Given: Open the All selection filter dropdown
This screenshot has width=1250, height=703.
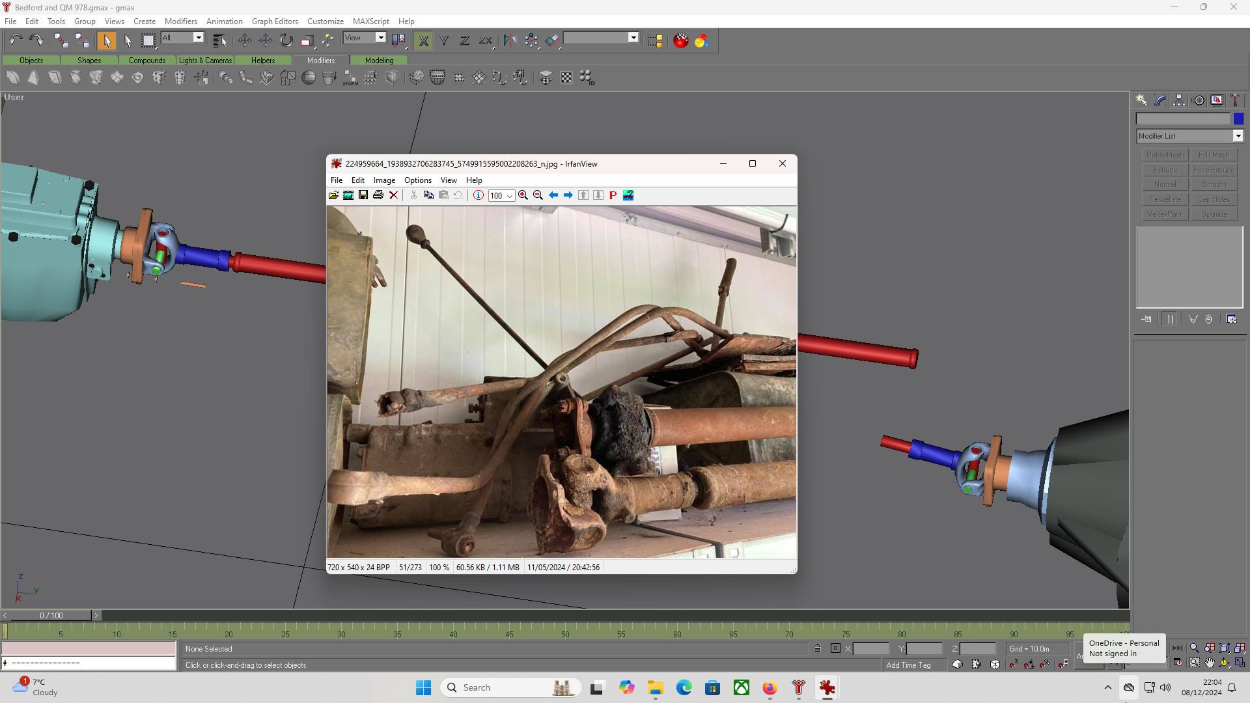Looking at the screenshot, I should 199,38.
